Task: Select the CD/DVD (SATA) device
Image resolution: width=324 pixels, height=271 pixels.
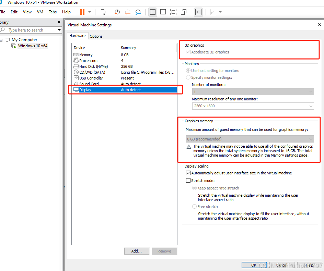Action: 125,72
